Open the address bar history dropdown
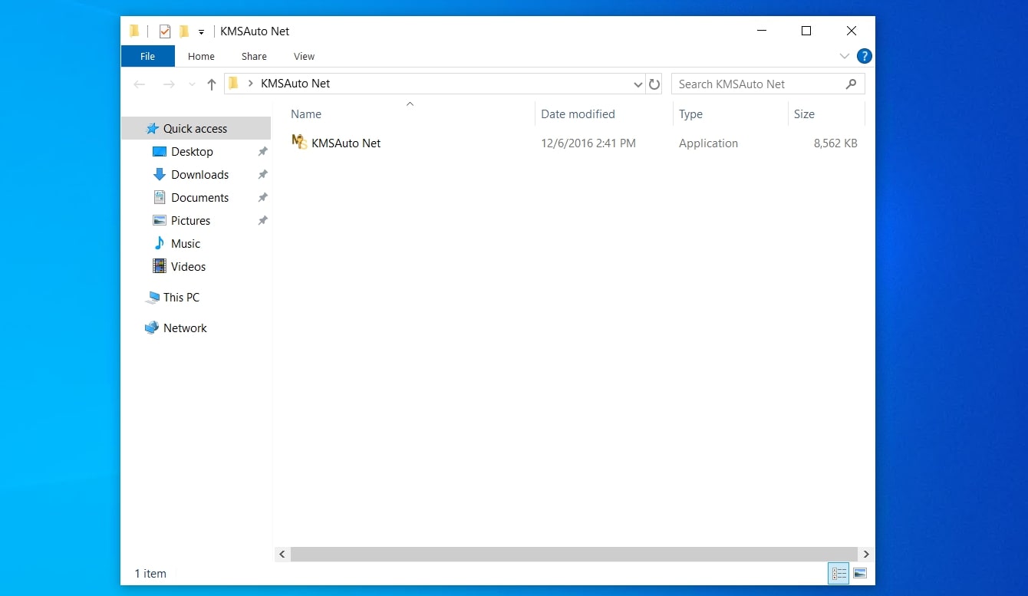Image resolution: width=1028 pixels, height=596 pixels. [x=638, y=84]
